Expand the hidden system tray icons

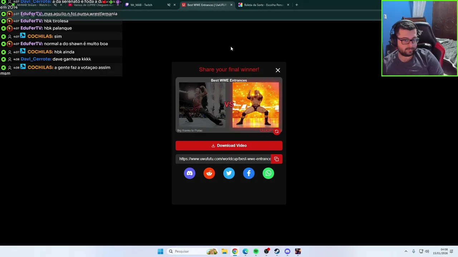[406, 251]
